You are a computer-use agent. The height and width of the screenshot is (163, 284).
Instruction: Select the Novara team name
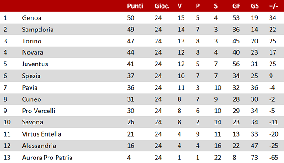tap(33, 52)
